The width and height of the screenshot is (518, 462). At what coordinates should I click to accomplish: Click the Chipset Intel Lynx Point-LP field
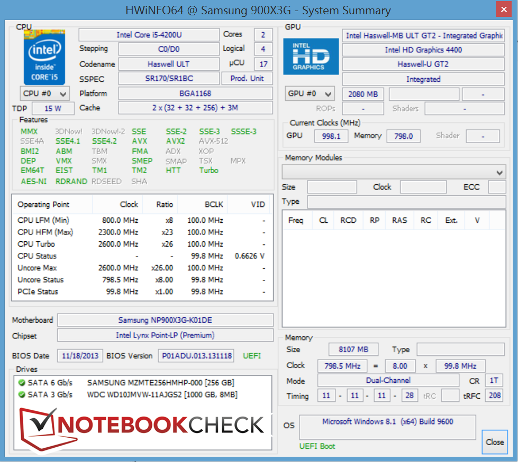pyautogui.click(x=165, y=335)
